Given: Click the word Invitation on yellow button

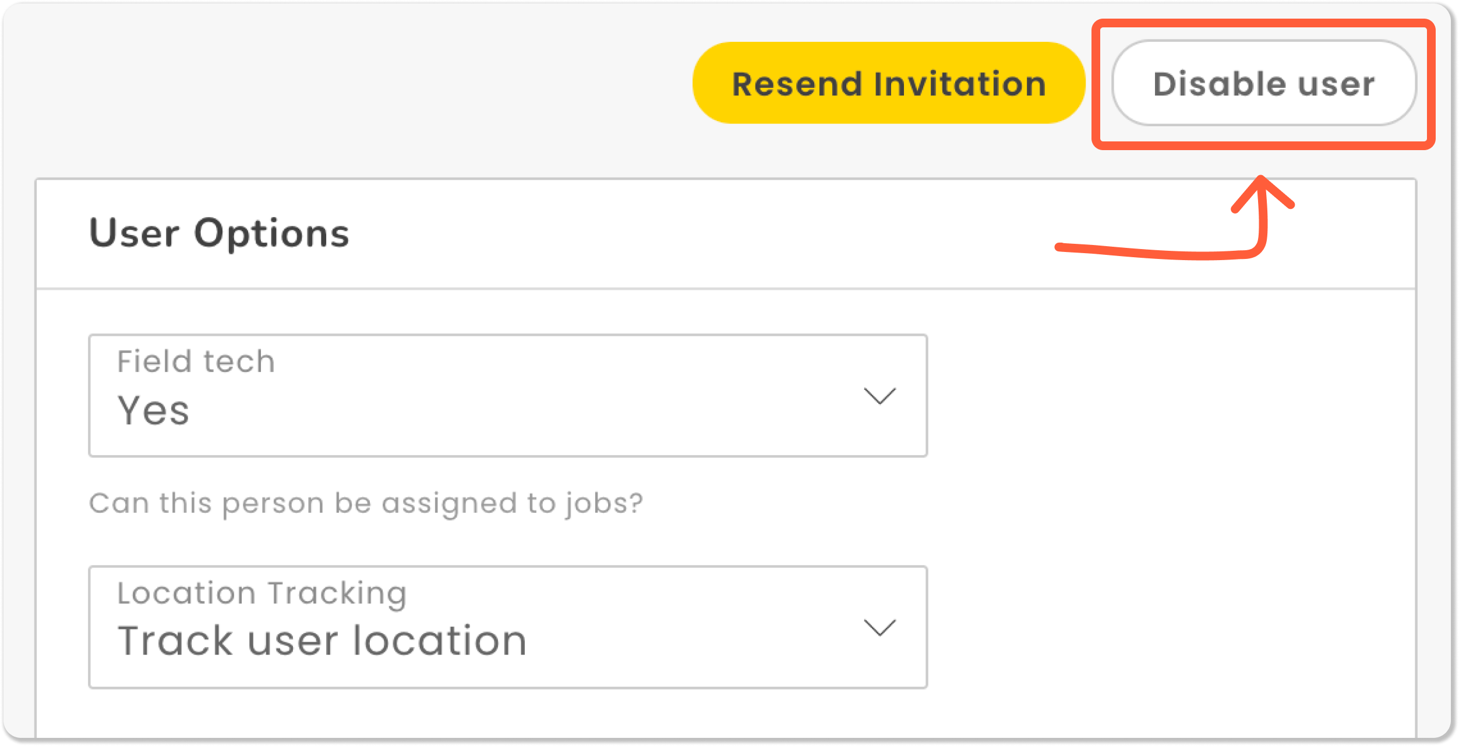Looking at the screenshot, I should pos(960,84).
